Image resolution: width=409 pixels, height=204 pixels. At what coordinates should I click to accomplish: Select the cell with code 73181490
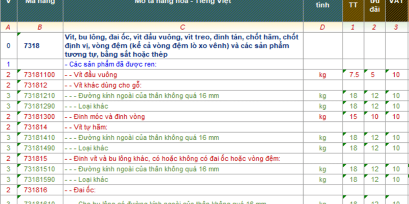[x=39, y=148]
